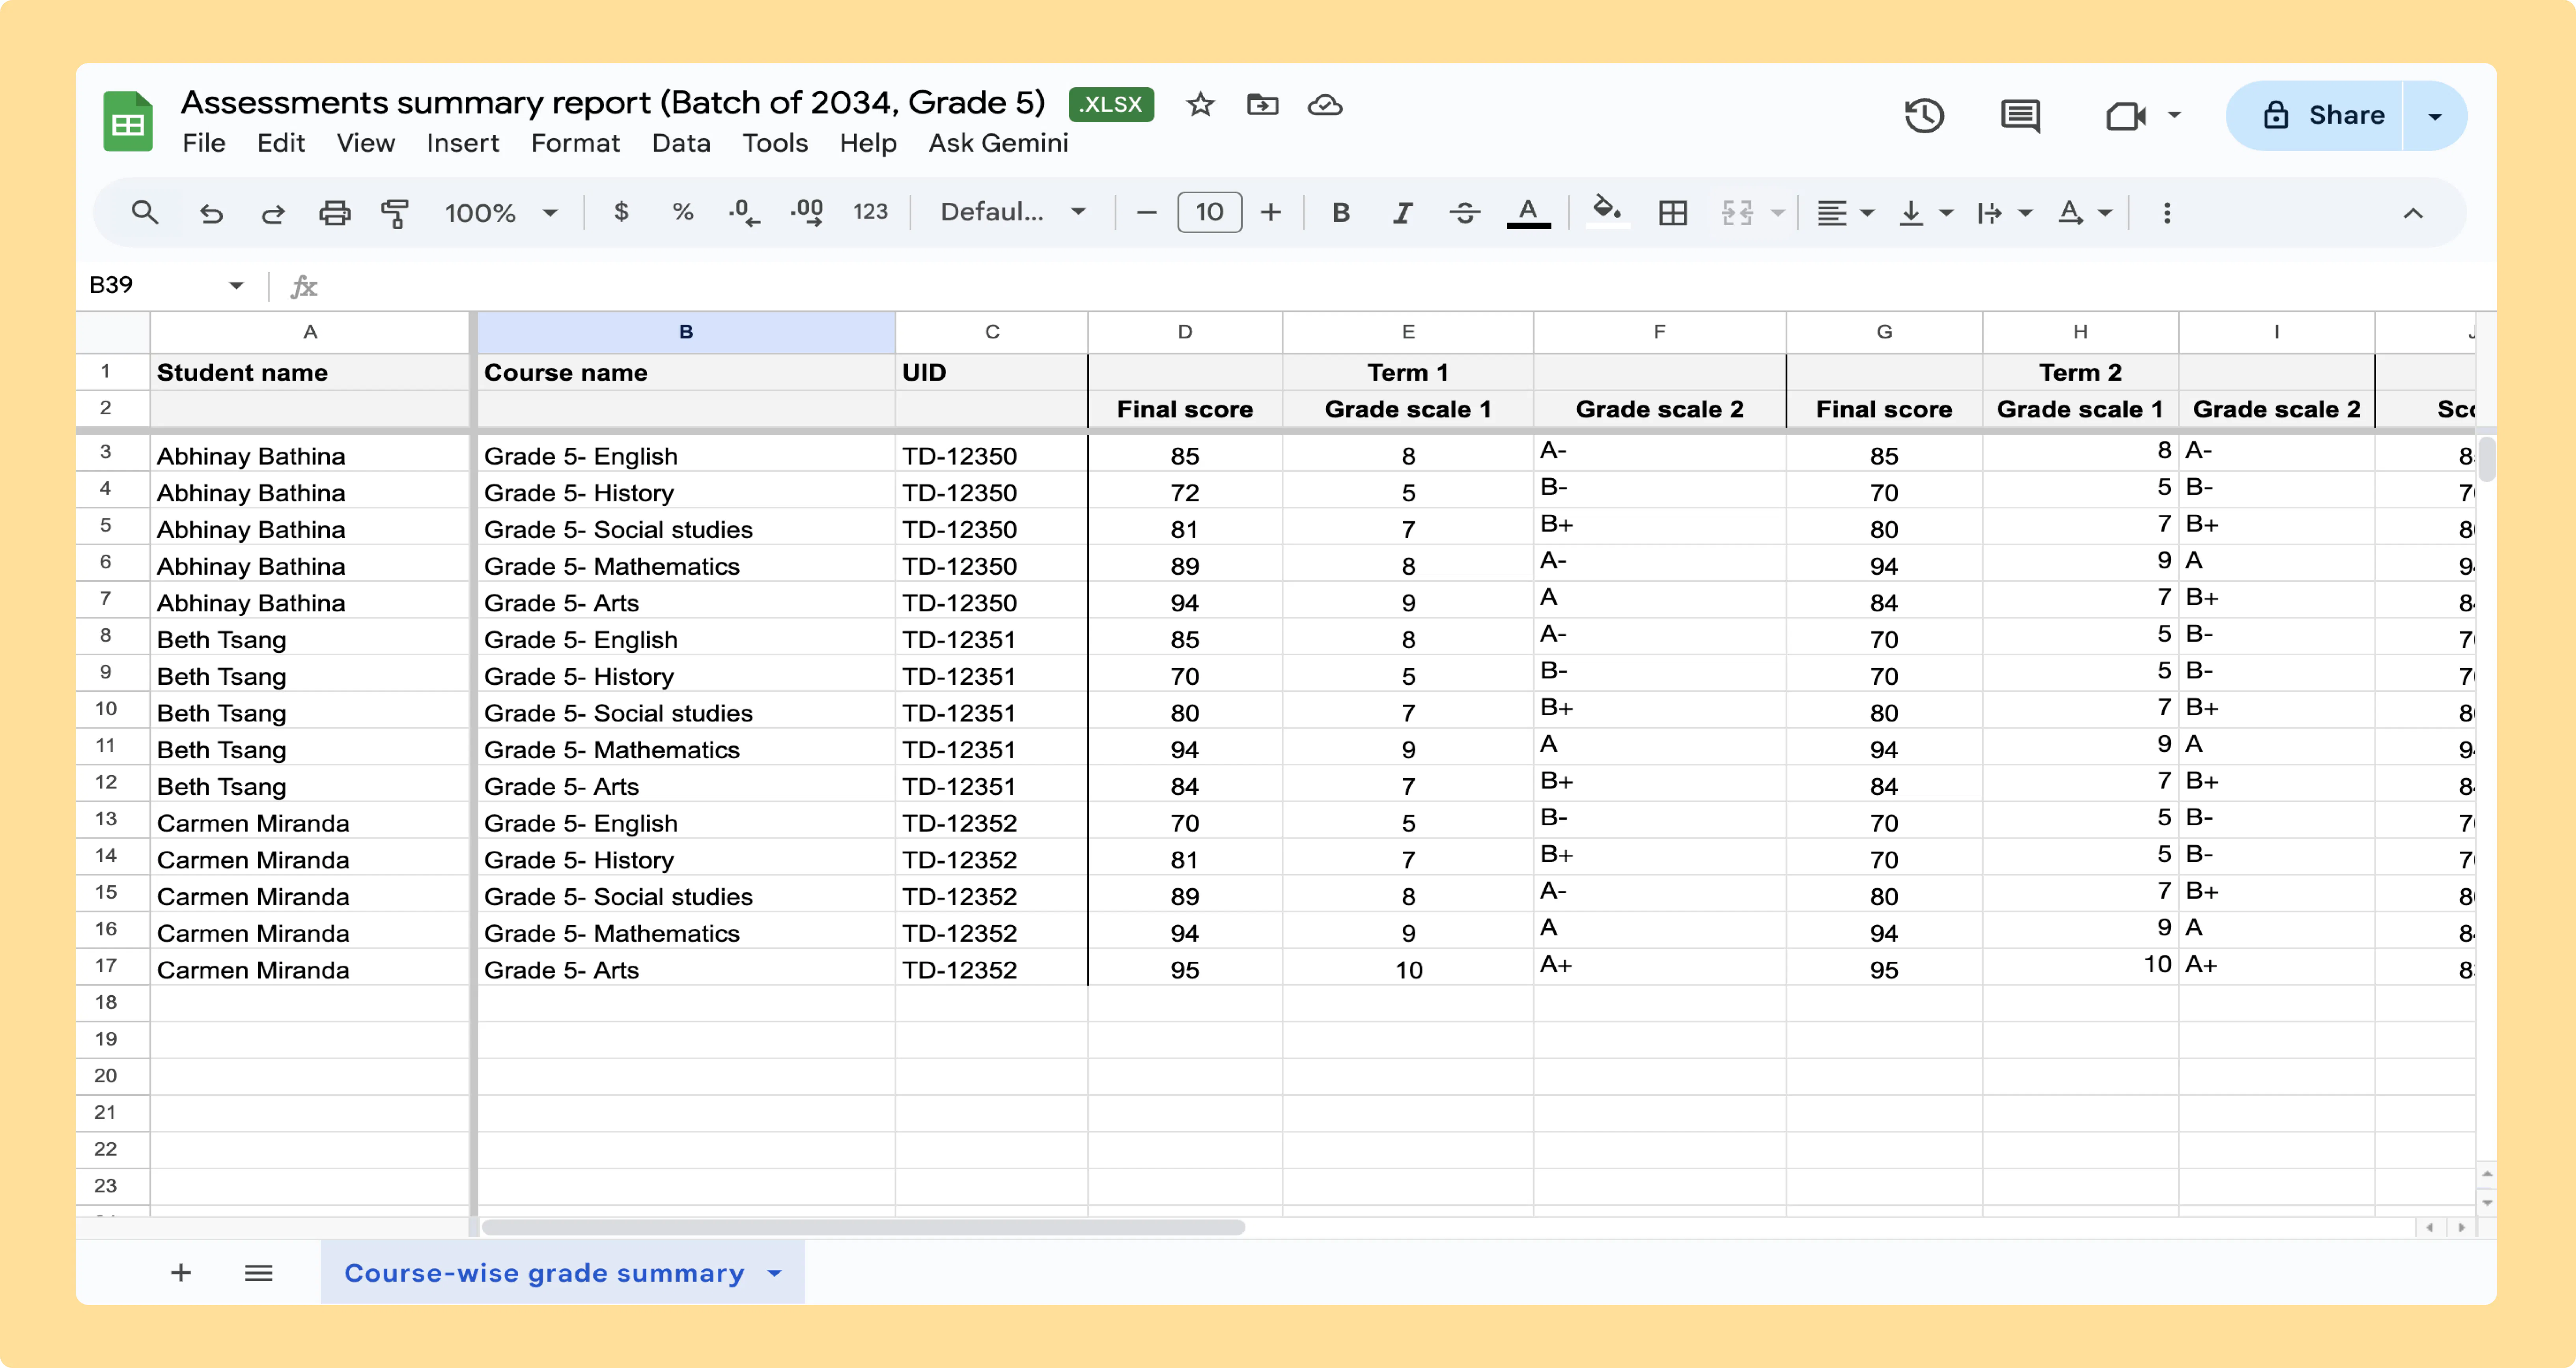Open the Edit menu
The width and height of the screenshot is (2576, 1368).
pyautogui.click(x=281, y=143)
